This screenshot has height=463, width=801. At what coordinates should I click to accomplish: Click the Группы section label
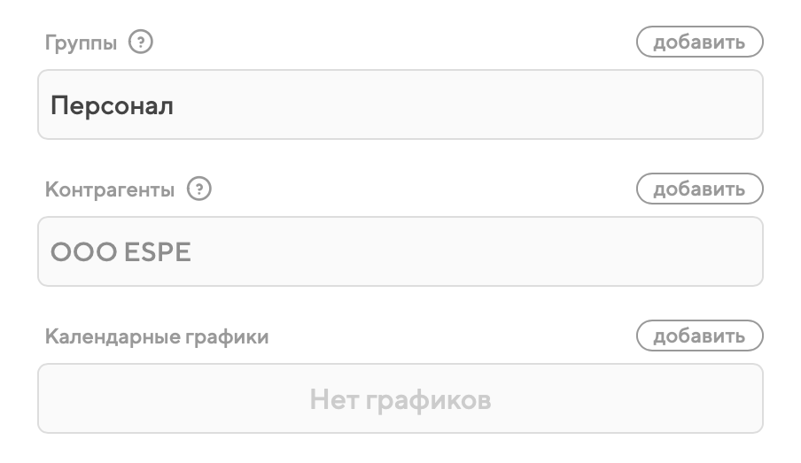tap(81, 42)
